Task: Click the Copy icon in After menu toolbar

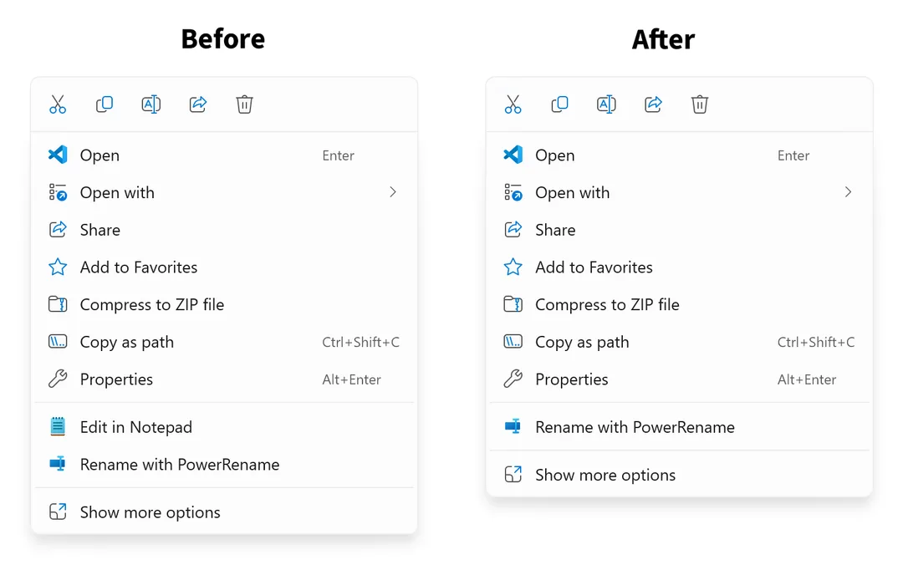Action: (x=559, y=104)
